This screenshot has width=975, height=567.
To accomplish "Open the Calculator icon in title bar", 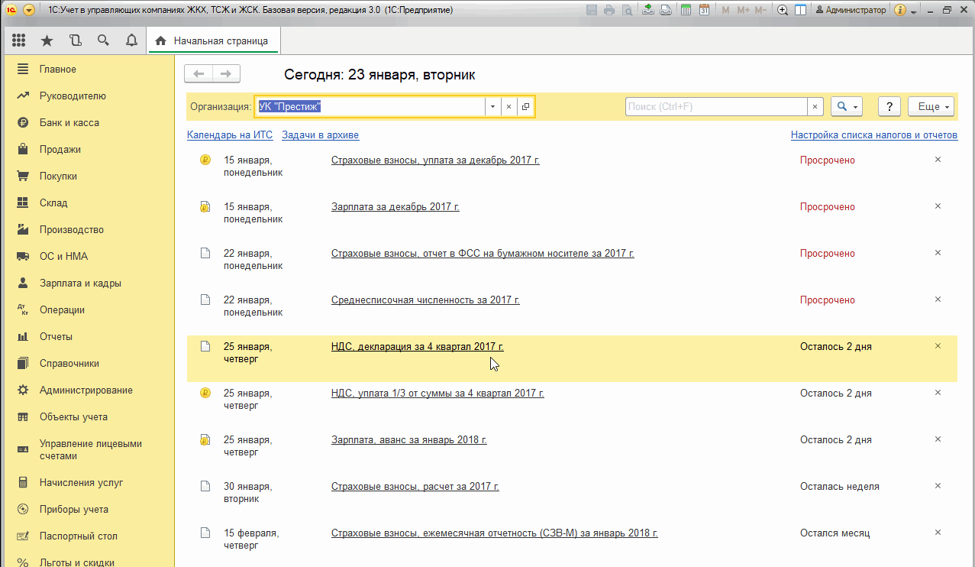I will 686,10.
